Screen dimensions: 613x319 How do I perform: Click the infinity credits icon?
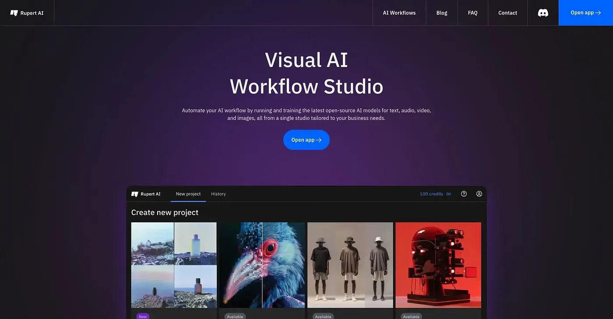(448, 194)
